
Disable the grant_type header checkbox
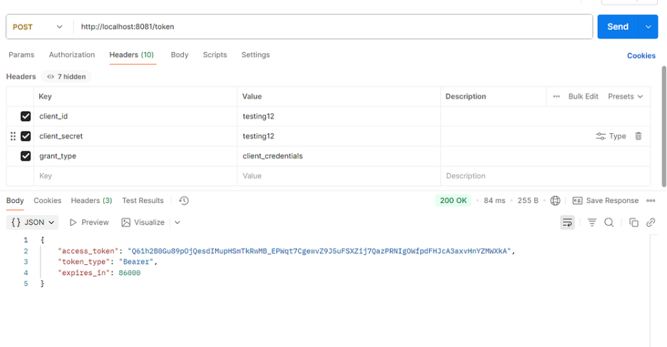tap(26, 156)
